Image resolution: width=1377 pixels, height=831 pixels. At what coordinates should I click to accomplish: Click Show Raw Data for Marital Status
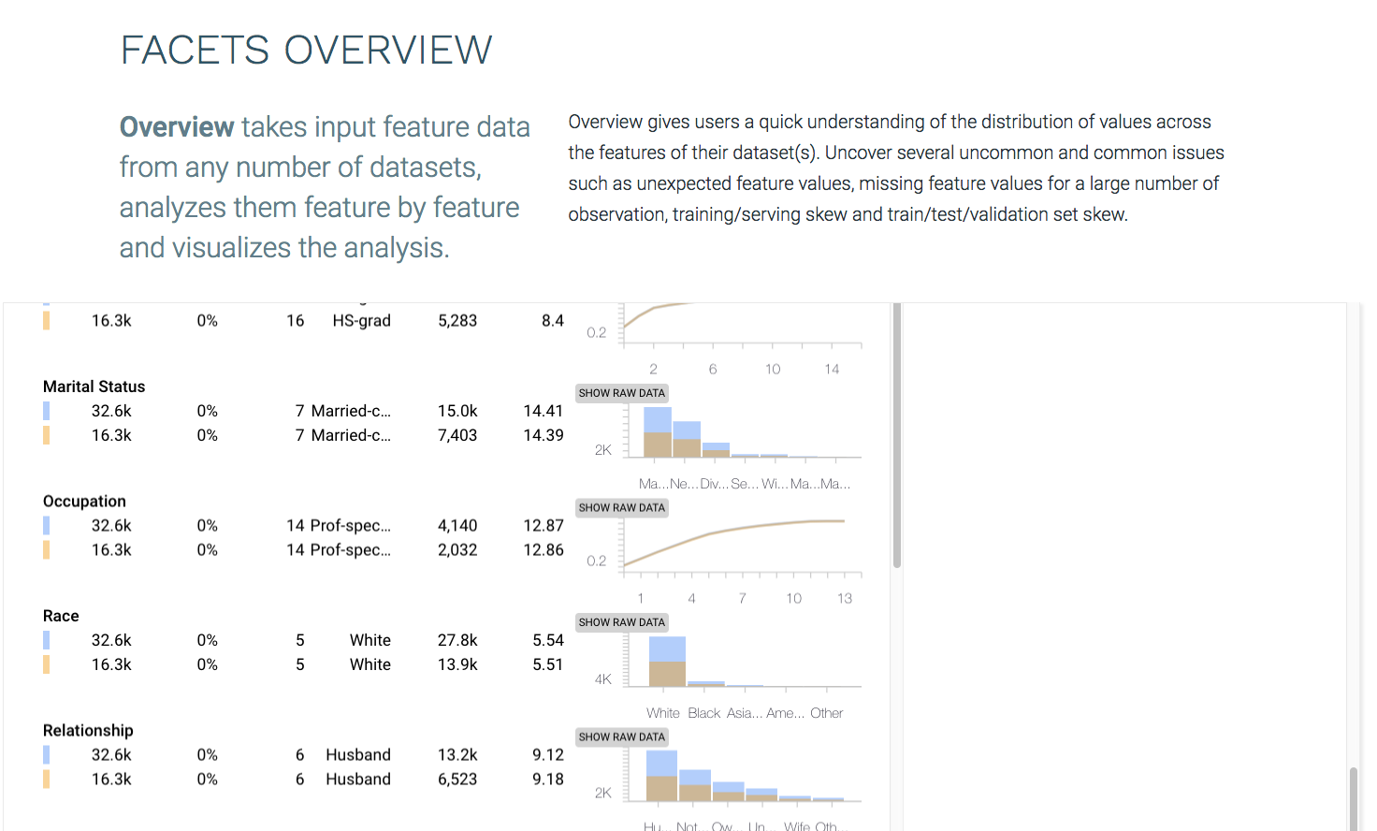tap(621, 393)
